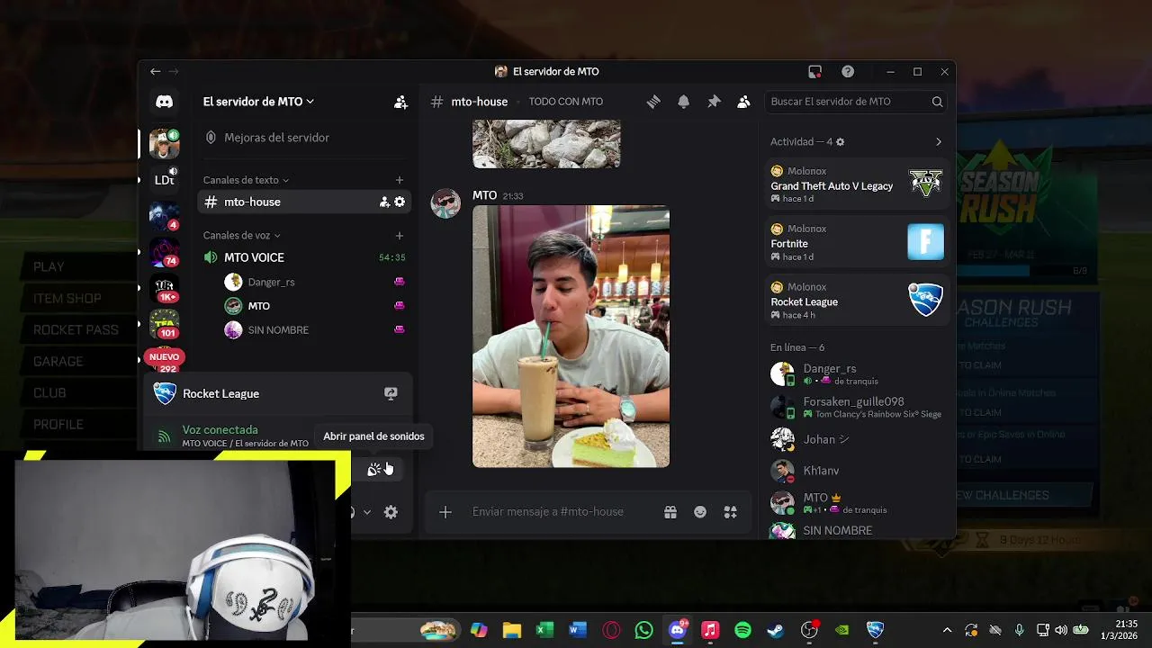Show pinned messages with the pin icon
Screen dimensions: 1152x648
(714, 102)
